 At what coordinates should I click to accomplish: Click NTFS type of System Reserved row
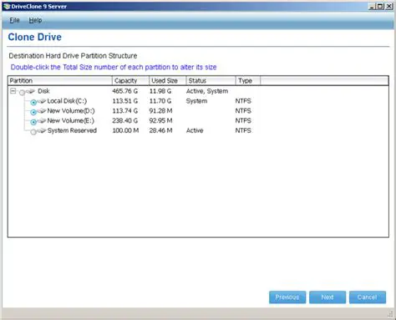click(243, 130)
